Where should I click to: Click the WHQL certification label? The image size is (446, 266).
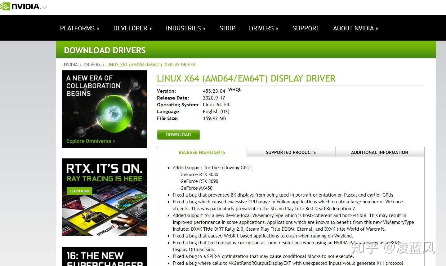coord(235,90)
